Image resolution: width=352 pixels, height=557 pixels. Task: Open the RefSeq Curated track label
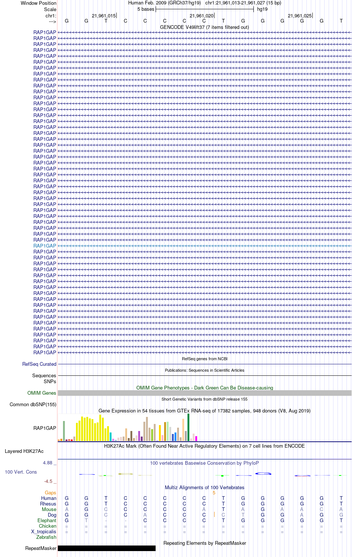[x=39, y=364]
